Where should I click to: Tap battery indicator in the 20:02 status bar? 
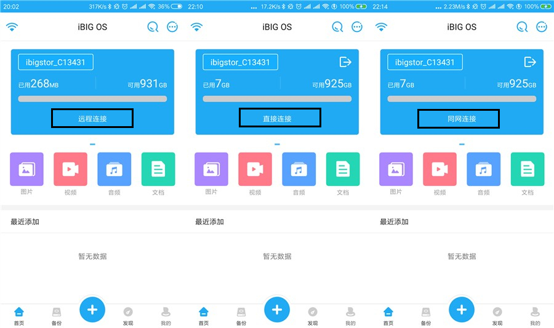pyautogui.click(x=176, y=6)
